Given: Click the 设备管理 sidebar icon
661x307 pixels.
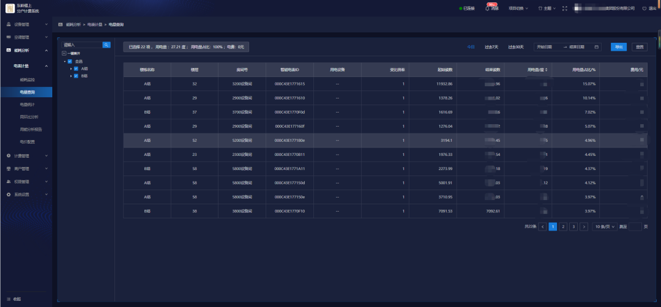Looking at the screenshot, I should tap(9, 24).
